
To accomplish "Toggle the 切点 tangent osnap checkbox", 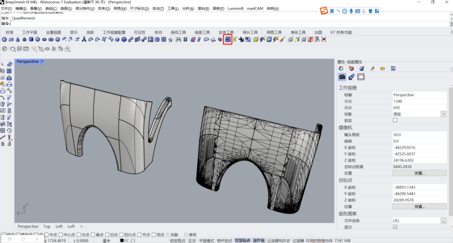I will [x=107, y=235].
